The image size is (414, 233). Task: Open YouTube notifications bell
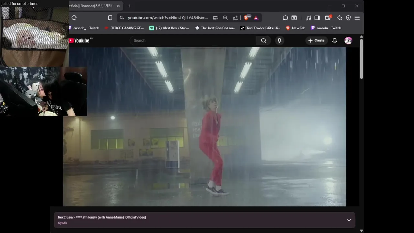click(335, 40)
